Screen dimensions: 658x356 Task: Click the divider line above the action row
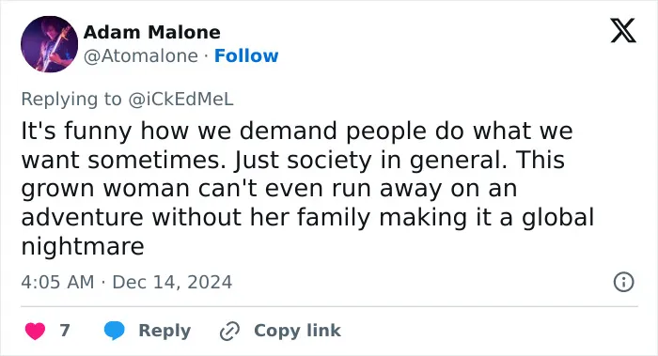(x=329, y=306)
